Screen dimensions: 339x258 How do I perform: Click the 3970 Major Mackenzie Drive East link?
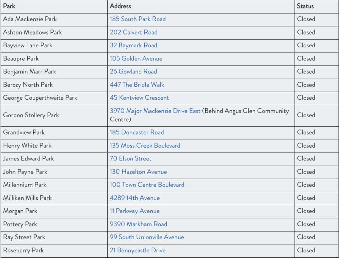pyautogui.click(x=155, y=111)
